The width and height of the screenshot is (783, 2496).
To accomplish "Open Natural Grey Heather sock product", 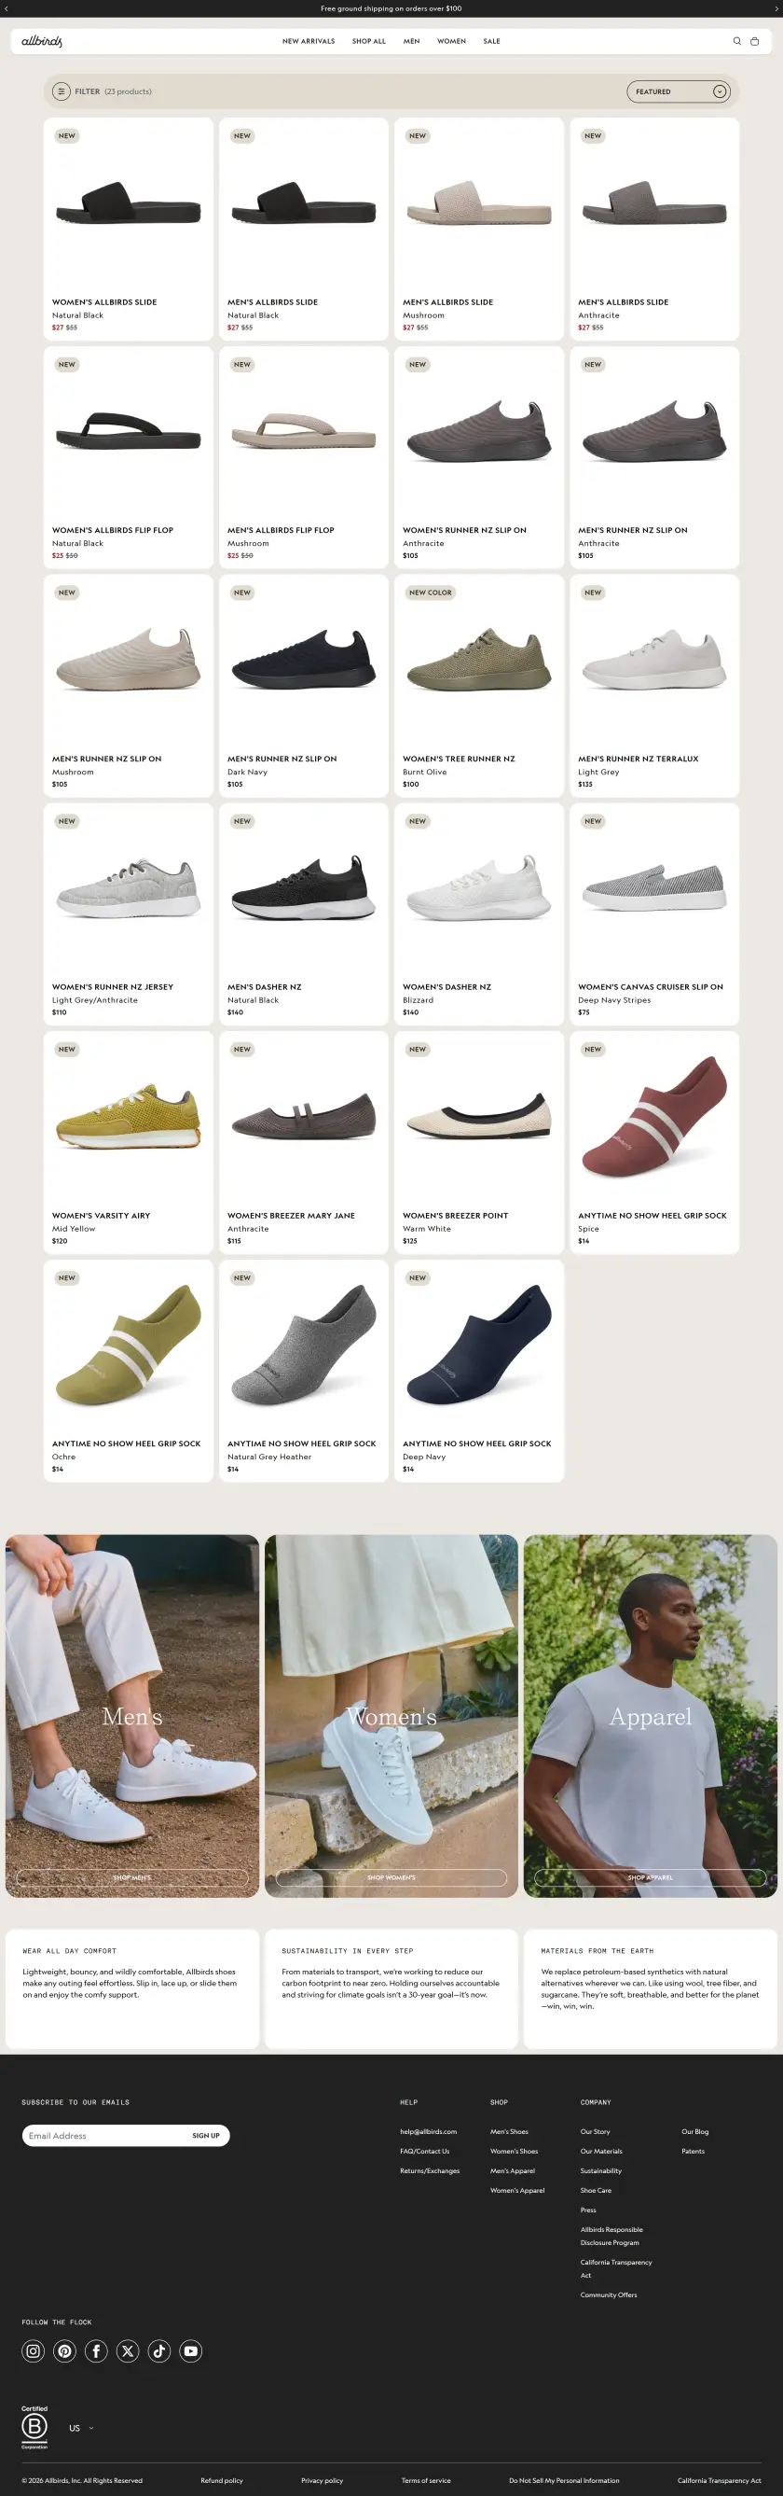I will tap(304, 1371).
